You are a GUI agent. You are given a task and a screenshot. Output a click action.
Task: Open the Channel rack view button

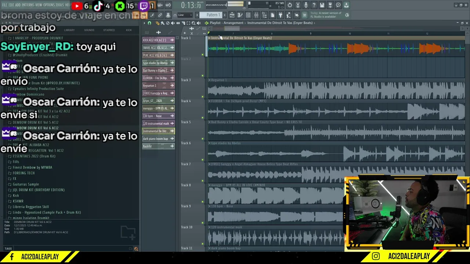tap(248, 15)
